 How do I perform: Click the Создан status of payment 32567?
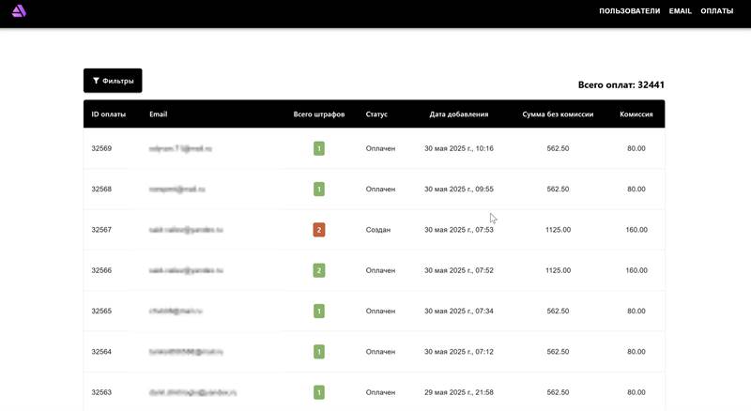378,230
